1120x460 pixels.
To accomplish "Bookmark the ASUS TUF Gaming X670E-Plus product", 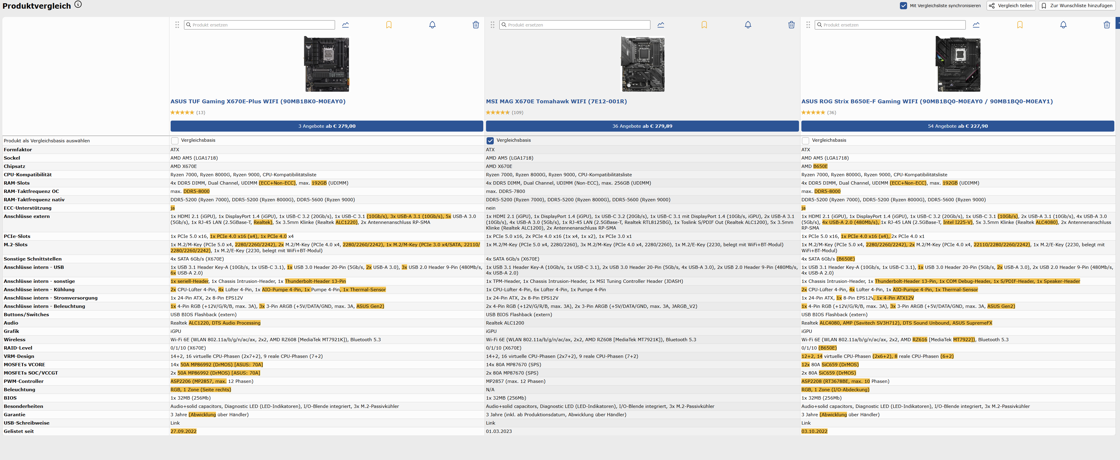I will click(x=389, y=25).
